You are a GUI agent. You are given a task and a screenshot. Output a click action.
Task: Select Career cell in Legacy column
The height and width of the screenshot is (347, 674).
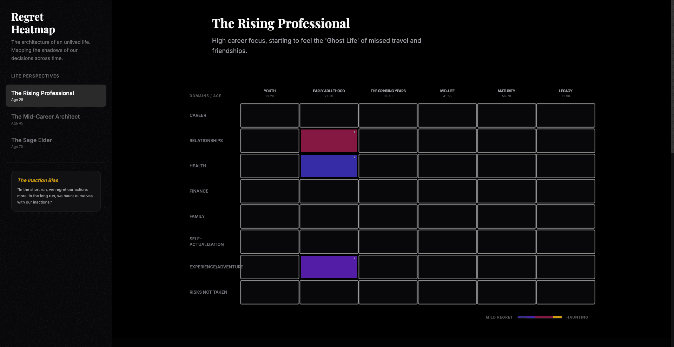pyautogui.click(x=566, y=115)
